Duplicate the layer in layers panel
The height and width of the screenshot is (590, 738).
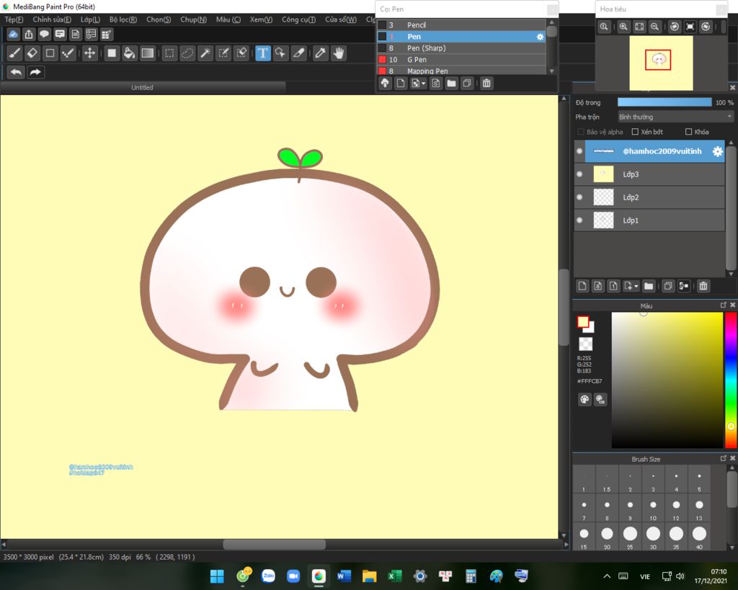point(668,286)
